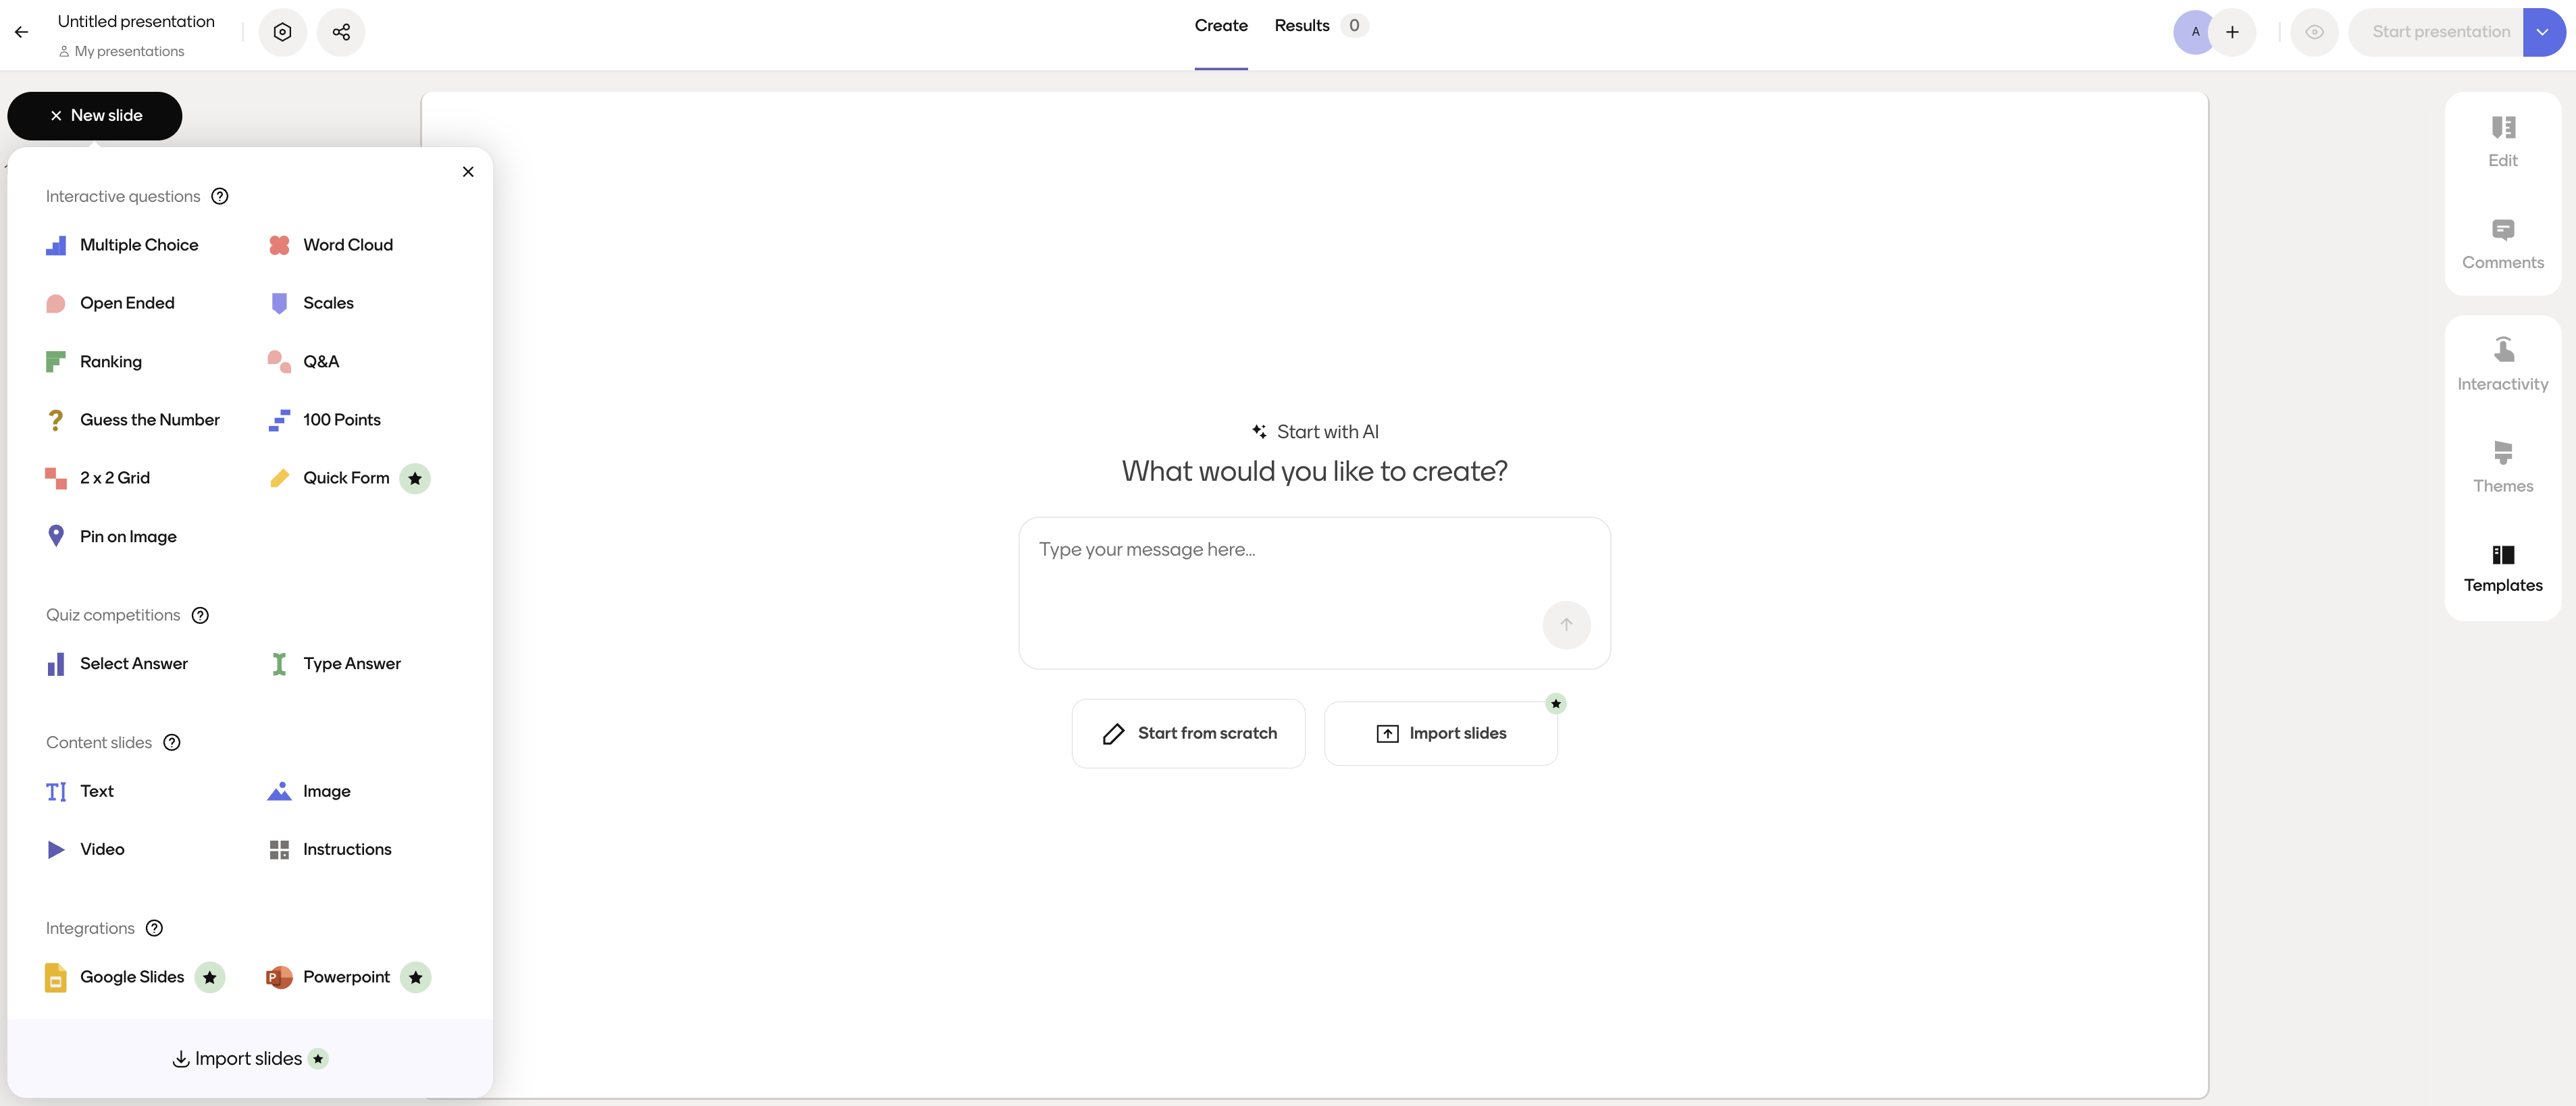Image resolution: width=2576 pixels, height=1106 pixels.
Task: Add an Open Ended slide
Action: (111, 304)
